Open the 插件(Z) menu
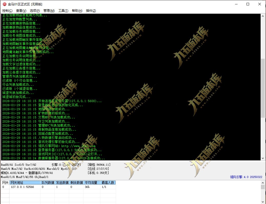266x204 pixels. click(91, 11)
